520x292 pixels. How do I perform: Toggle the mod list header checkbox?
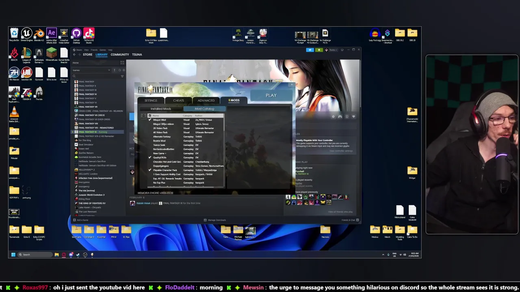coord(149,116)
